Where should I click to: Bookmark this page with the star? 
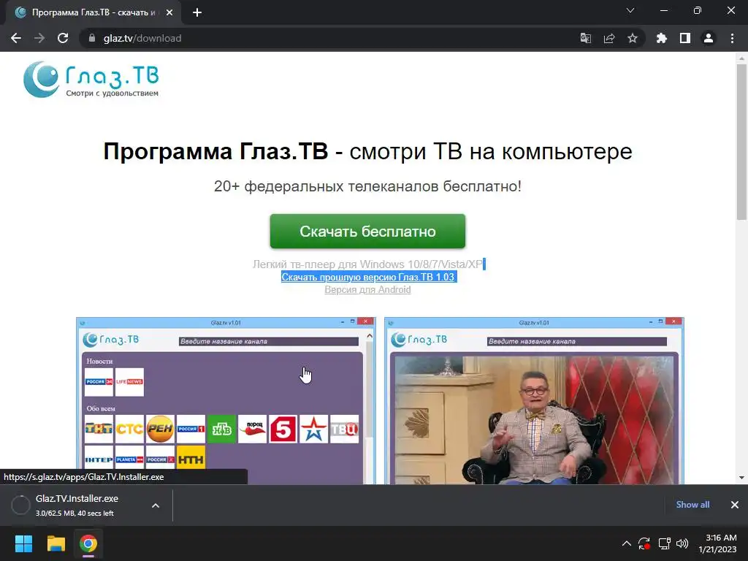click(x=633, y=38)
